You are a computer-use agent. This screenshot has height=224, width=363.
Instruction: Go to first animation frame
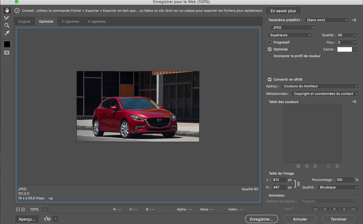coord(315,209)
